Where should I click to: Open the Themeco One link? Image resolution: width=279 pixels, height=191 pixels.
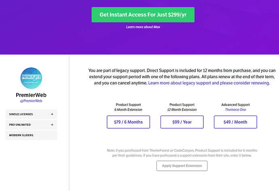coord(235,110)
